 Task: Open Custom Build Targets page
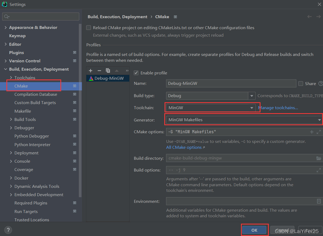(x=35, y=102)
